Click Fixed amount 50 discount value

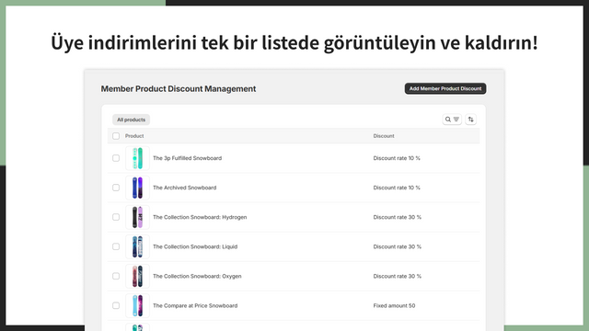[x=394, y=305]
